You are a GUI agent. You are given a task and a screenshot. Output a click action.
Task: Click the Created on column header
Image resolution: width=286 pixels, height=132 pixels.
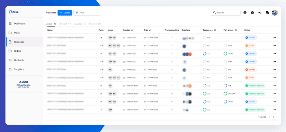pyautogui.click(x=128, y=30)
